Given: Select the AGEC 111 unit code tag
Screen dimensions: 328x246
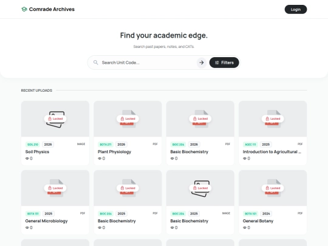Looking at the screenshot, I should click(x=250, y=145).
